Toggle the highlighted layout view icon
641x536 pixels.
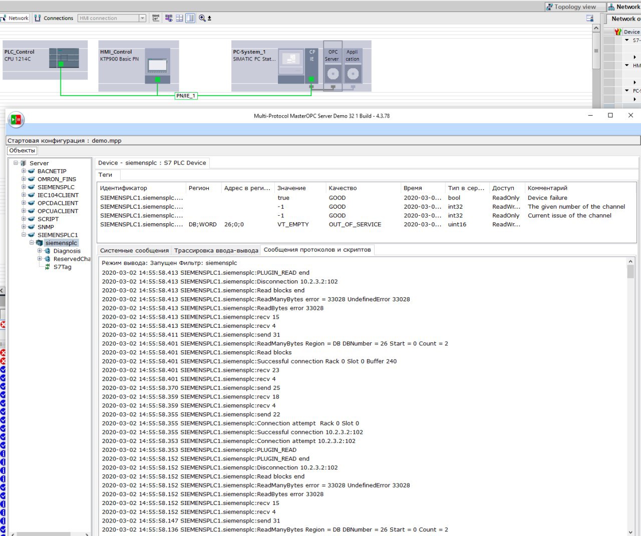190,18
